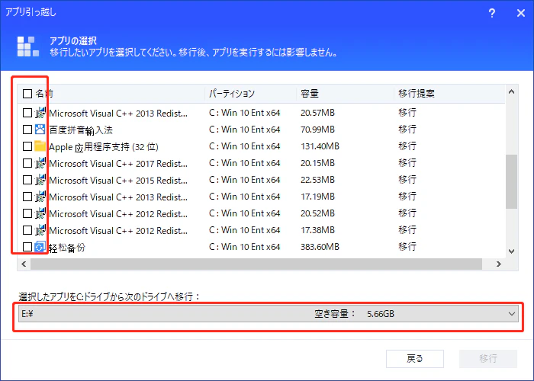
Task: Check the box for the 17.19MB Visual C++ 2013
Action: point(27,197)
